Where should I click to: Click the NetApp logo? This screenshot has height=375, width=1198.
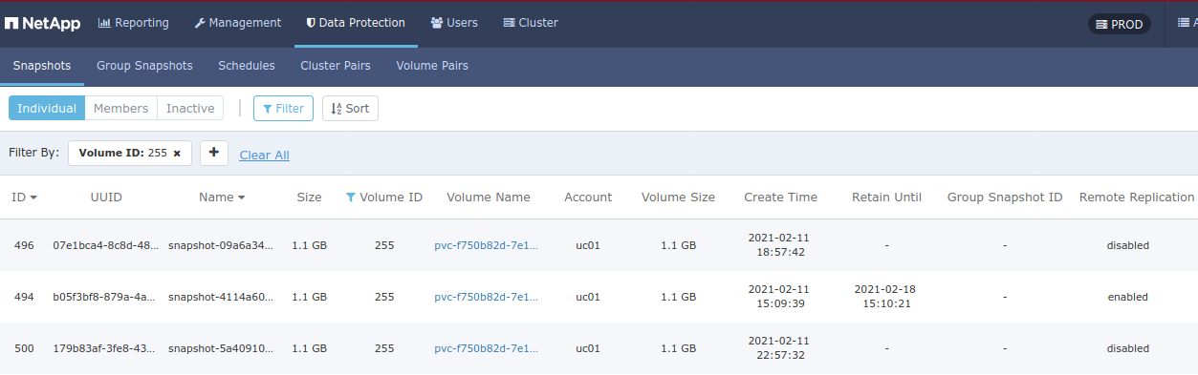pos(43,23)
